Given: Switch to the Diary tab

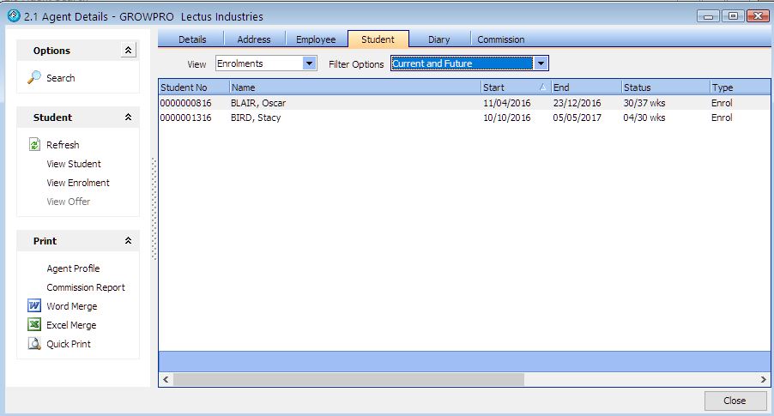Looking at the screenshot, I should click(438, 39).
